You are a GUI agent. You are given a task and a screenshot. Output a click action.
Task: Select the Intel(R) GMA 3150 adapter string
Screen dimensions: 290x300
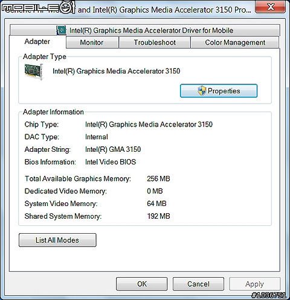point(113,149)
